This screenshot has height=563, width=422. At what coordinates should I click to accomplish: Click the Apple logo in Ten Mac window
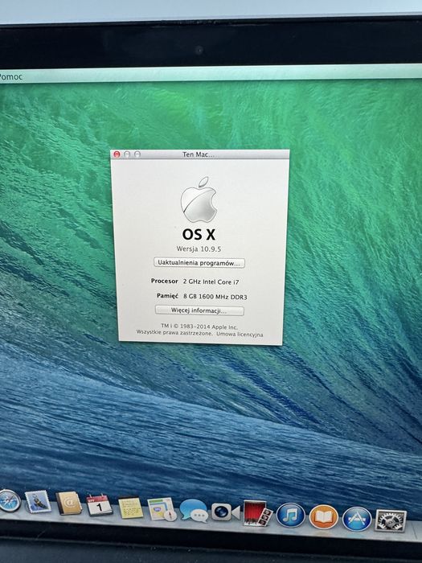pos(199,199)
